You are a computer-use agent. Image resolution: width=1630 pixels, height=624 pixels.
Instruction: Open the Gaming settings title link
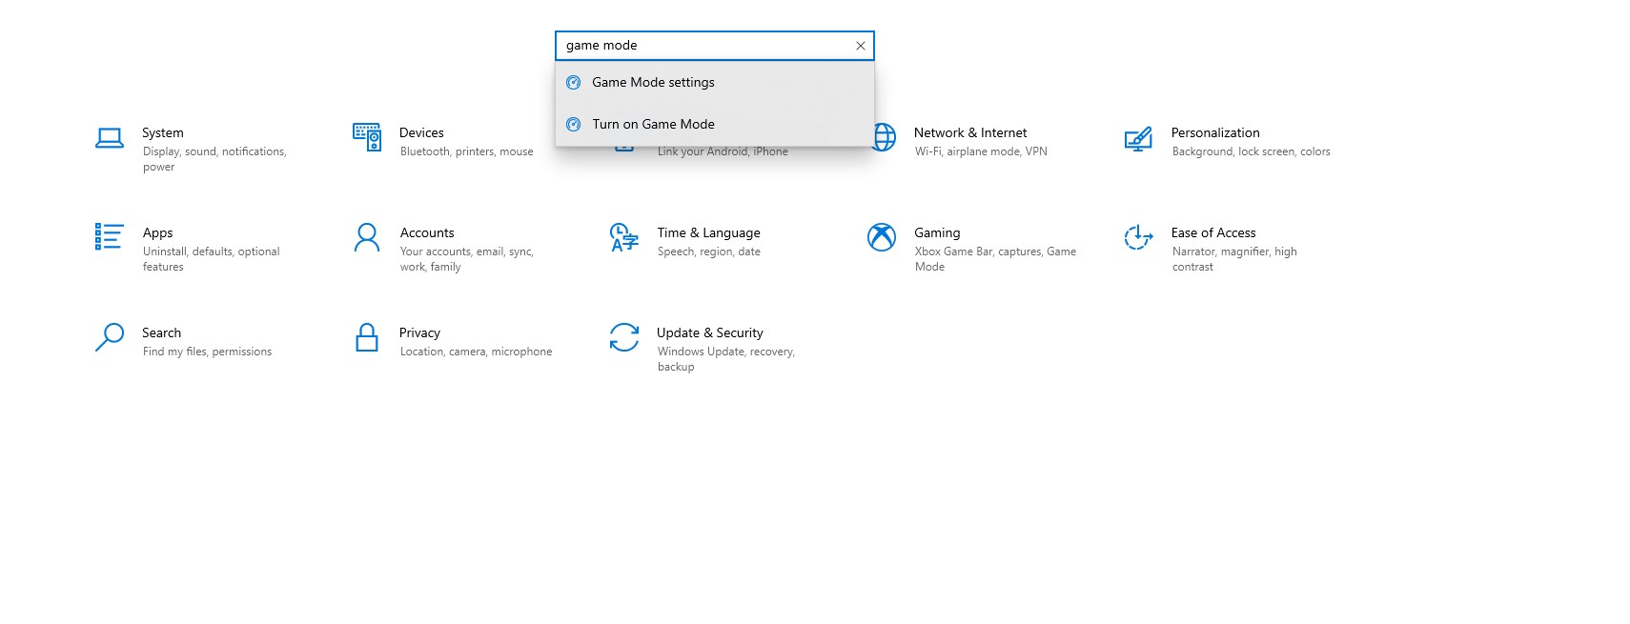pos(937,232)
